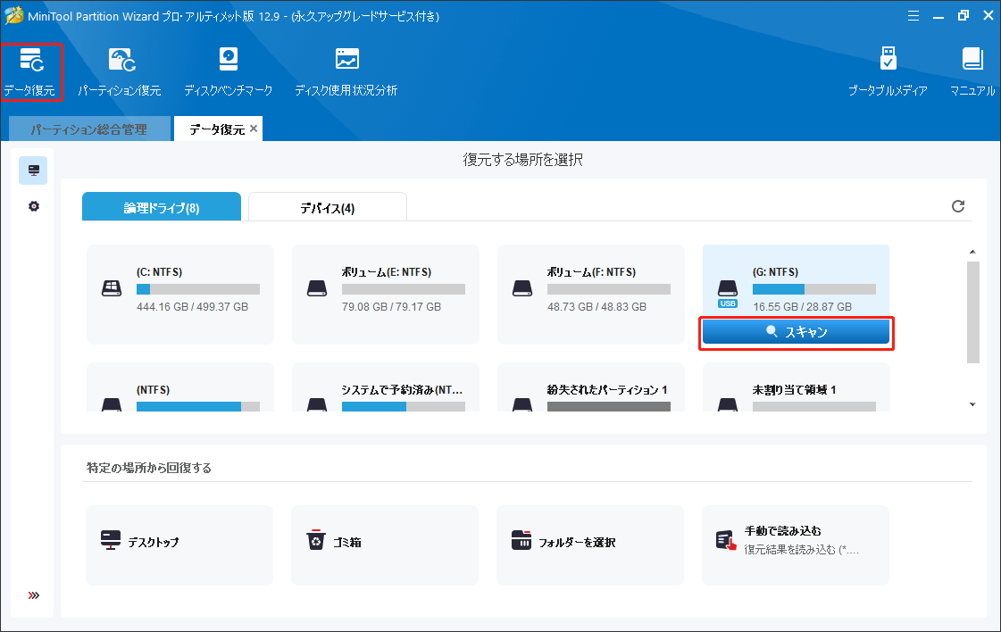Select 紛失されたパーティション 1 card

(x=591, y=387)
